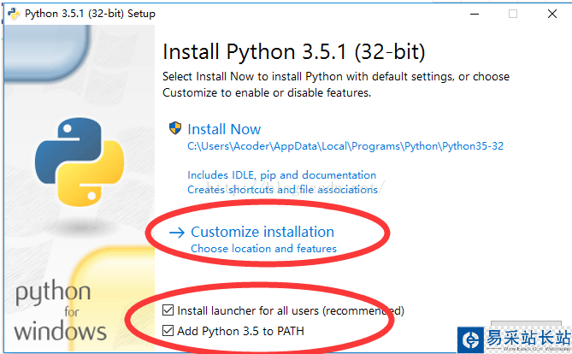The height and width of the screenshot is (354, 572).
Task: Open Customize installation options
Action: point(262,232)
